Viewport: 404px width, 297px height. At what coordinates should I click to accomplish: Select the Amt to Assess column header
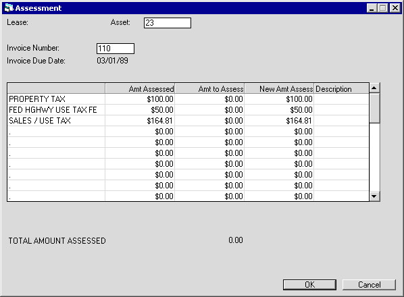tap(209, 88)
